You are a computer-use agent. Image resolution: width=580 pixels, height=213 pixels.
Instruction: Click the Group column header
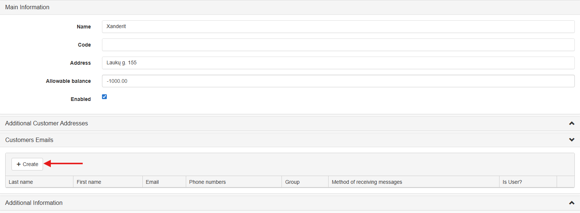293,182
